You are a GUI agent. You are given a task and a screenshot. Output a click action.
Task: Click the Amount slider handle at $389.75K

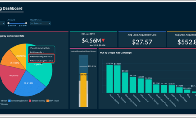[8, 23]
